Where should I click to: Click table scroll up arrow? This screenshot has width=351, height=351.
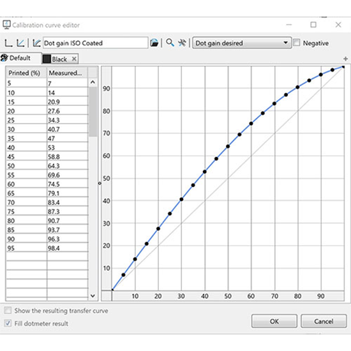(93, 82)
